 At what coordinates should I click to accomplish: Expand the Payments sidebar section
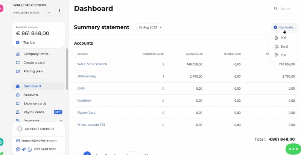pos(61,120)
